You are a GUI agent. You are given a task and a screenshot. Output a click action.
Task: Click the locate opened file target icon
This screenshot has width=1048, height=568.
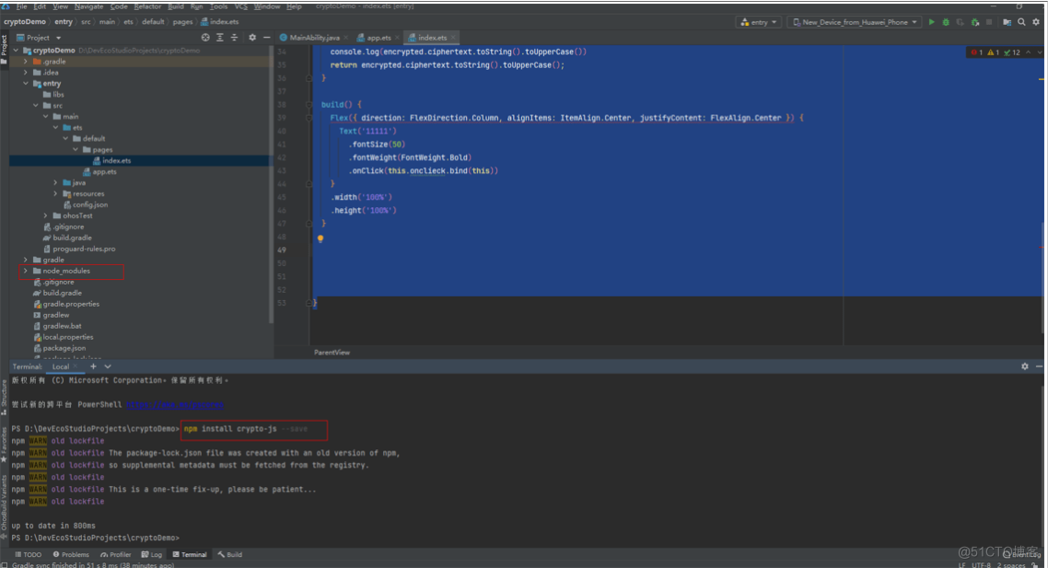click(x=205, y=38)
